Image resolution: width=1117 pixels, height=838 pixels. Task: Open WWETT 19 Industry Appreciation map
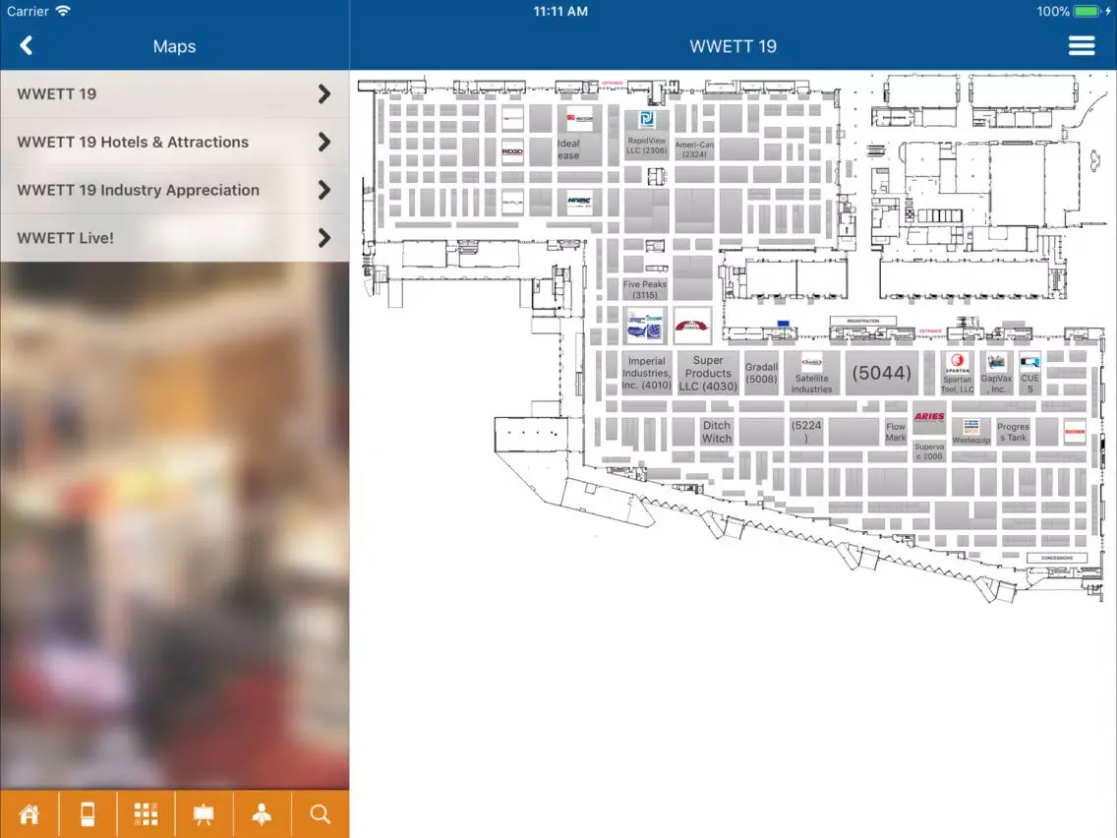point(175,190)
